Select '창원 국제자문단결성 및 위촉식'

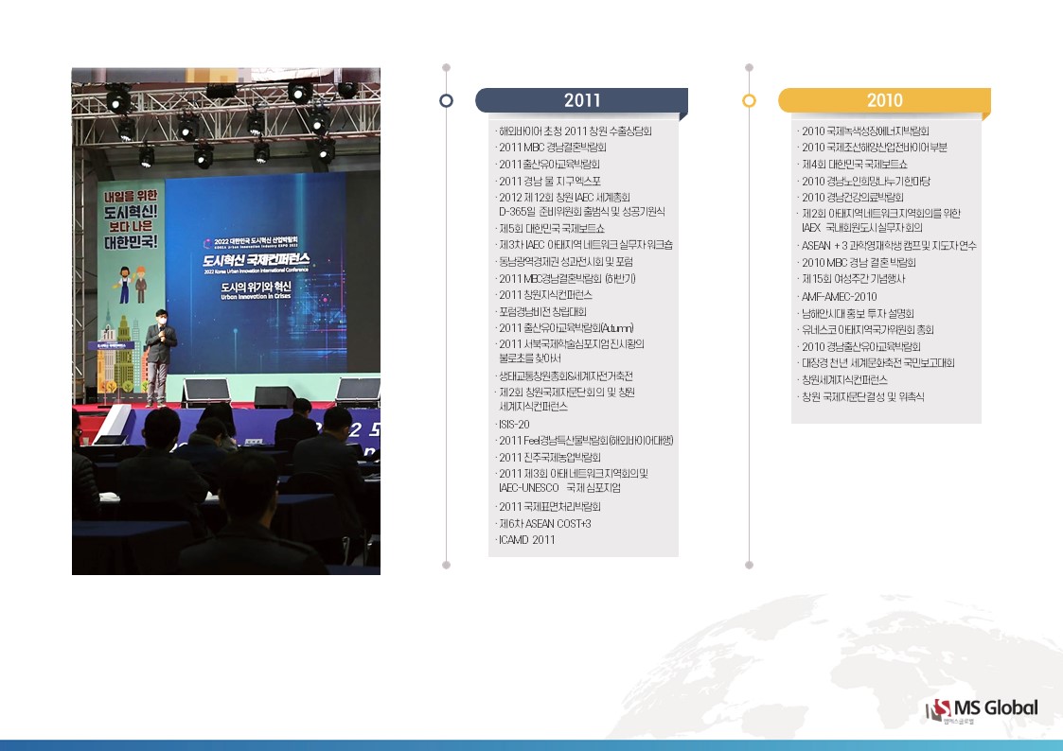coord(862,397)
